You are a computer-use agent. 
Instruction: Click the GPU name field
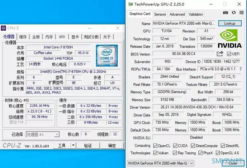click(x=184, y=23)
